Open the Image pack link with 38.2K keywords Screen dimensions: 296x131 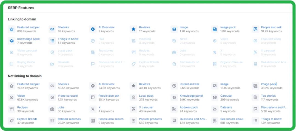pos(268,84)
